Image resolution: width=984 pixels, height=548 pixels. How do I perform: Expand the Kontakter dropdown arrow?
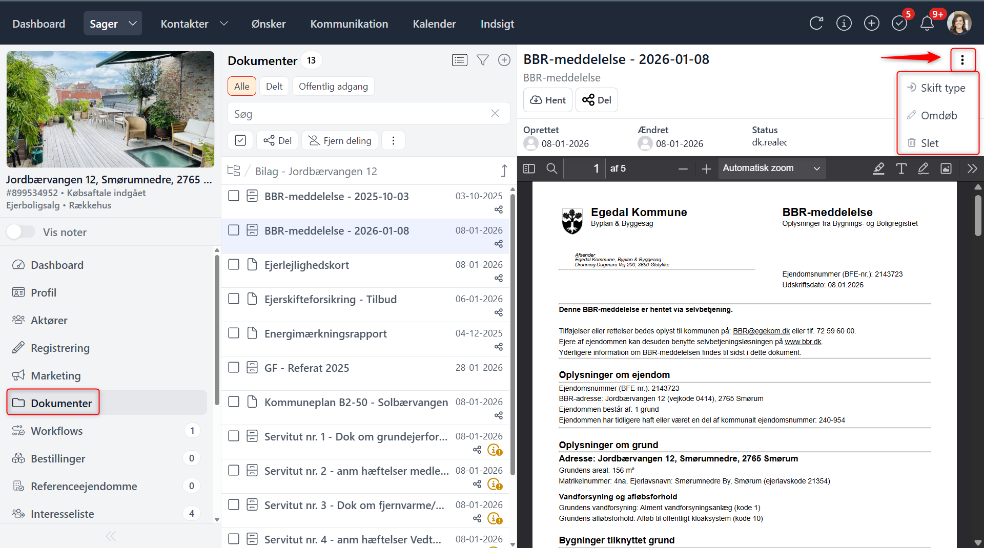(x=224, y=24)
